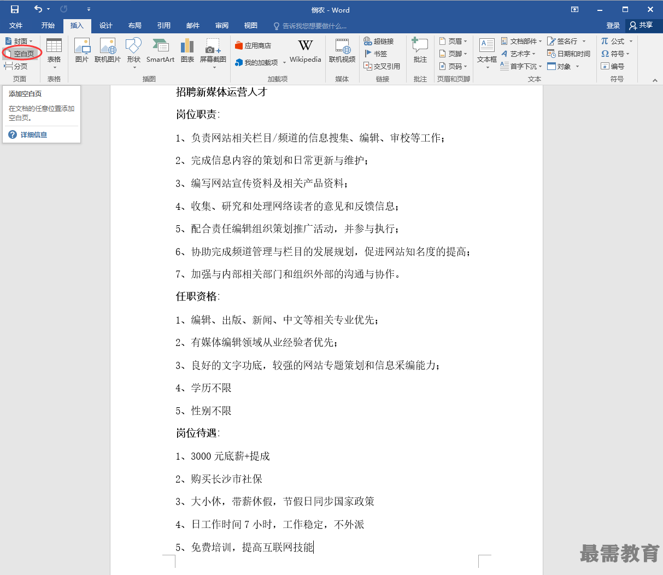
Task: Switch to the View (视图) tab
Action: click(x=251, y=26)
